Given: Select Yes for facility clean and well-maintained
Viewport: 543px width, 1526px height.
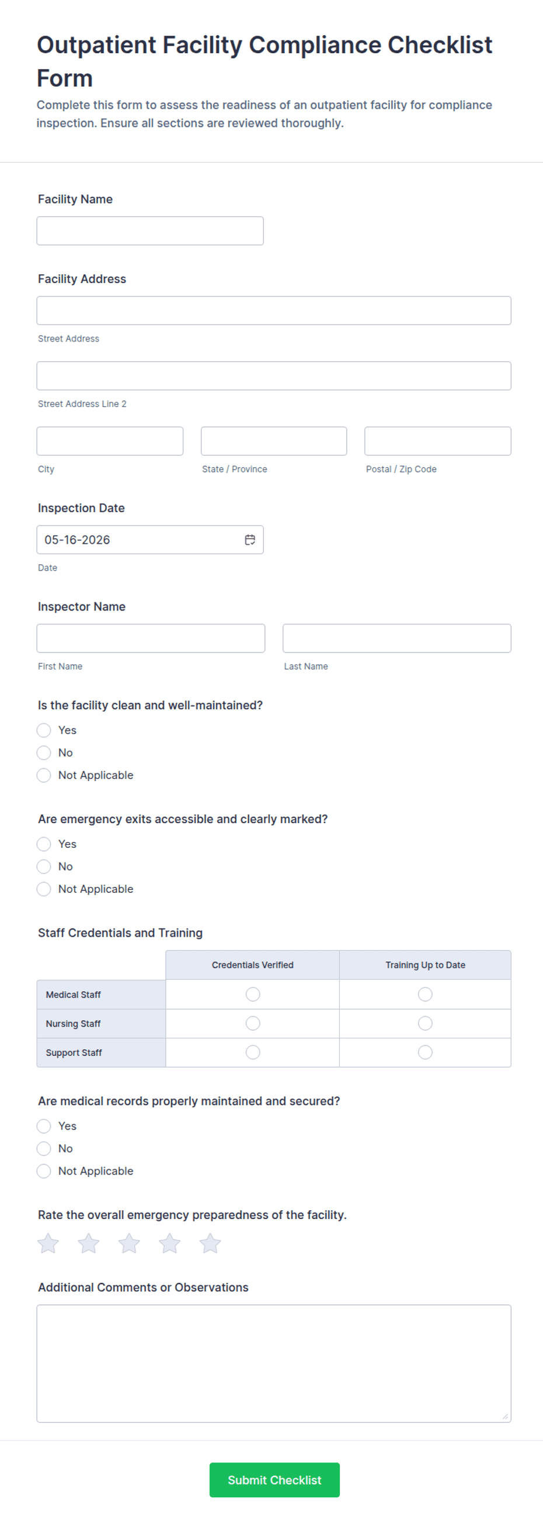Looking at the screenshot, I should tap(44, 730).
